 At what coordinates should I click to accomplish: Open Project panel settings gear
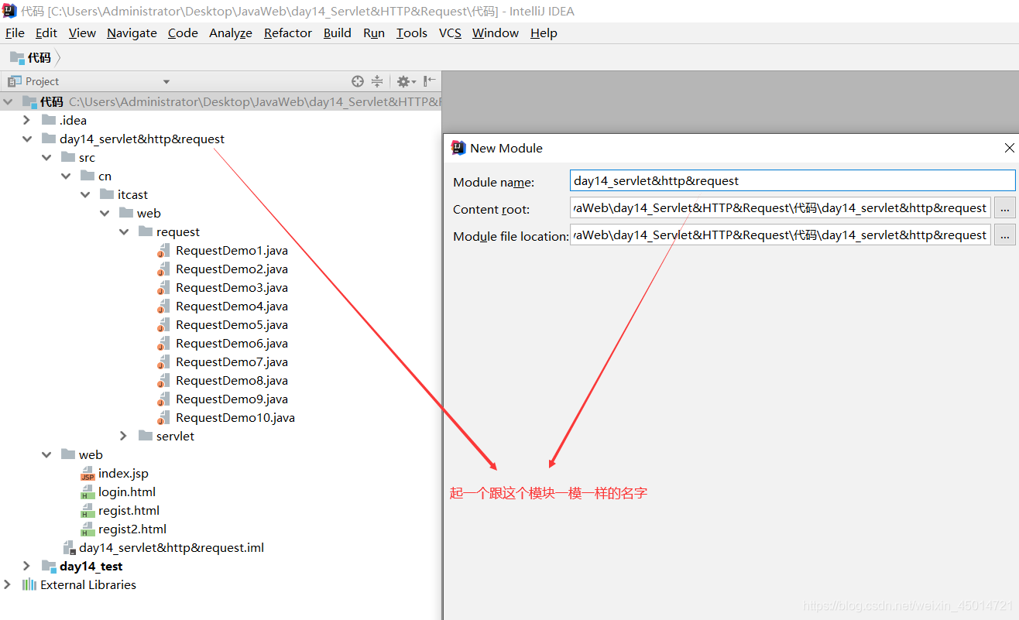[x=406, y=81]
